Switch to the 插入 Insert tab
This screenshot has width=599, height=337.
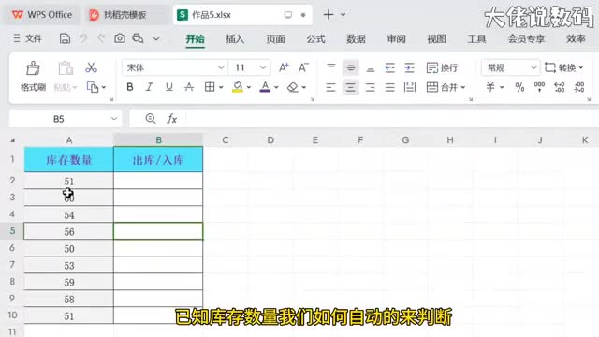235,38
